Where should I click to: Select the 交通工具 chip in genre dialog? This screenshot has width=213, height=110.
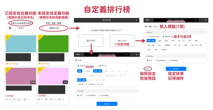[92, 76]
